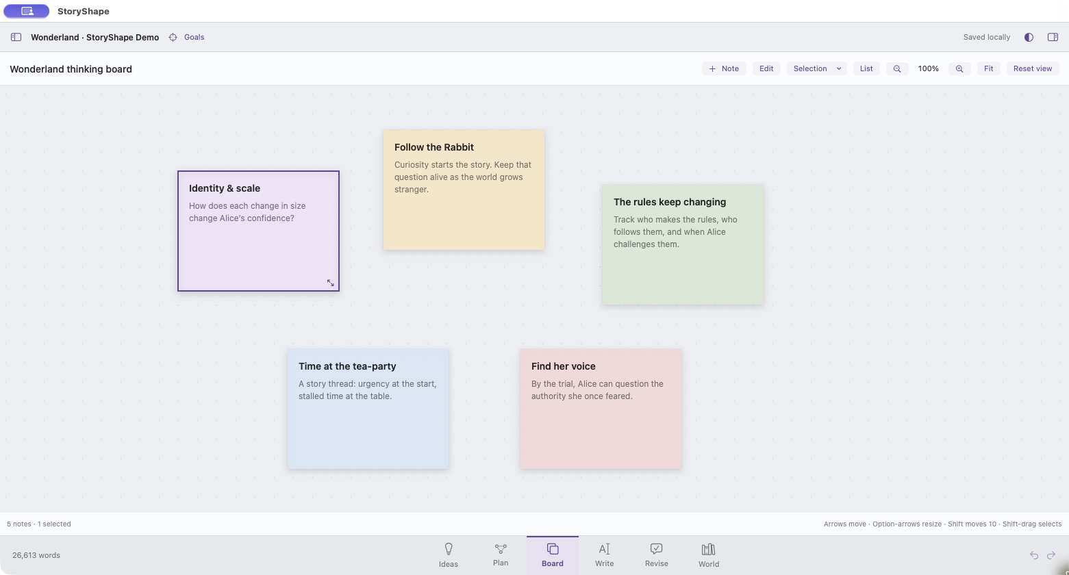Screen dimensions: 1069x575
Task: Click the Fit button
Action: pos(988,68)
